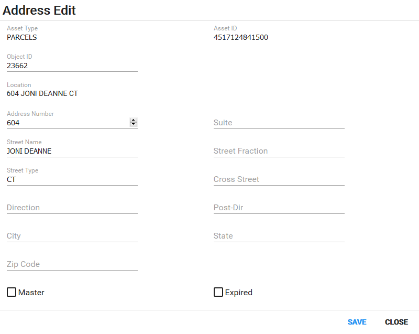419x334 pixels.
Task: Enable the Master checkbox
Action: 12,292
